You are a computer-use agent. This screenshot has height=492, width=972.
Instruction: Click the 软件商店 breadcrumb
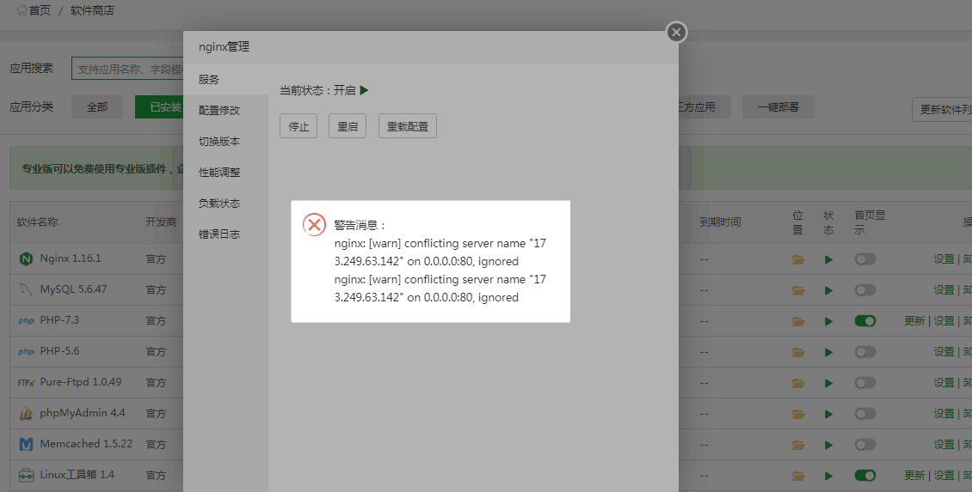pyautogui.click(x=92, y=10)
